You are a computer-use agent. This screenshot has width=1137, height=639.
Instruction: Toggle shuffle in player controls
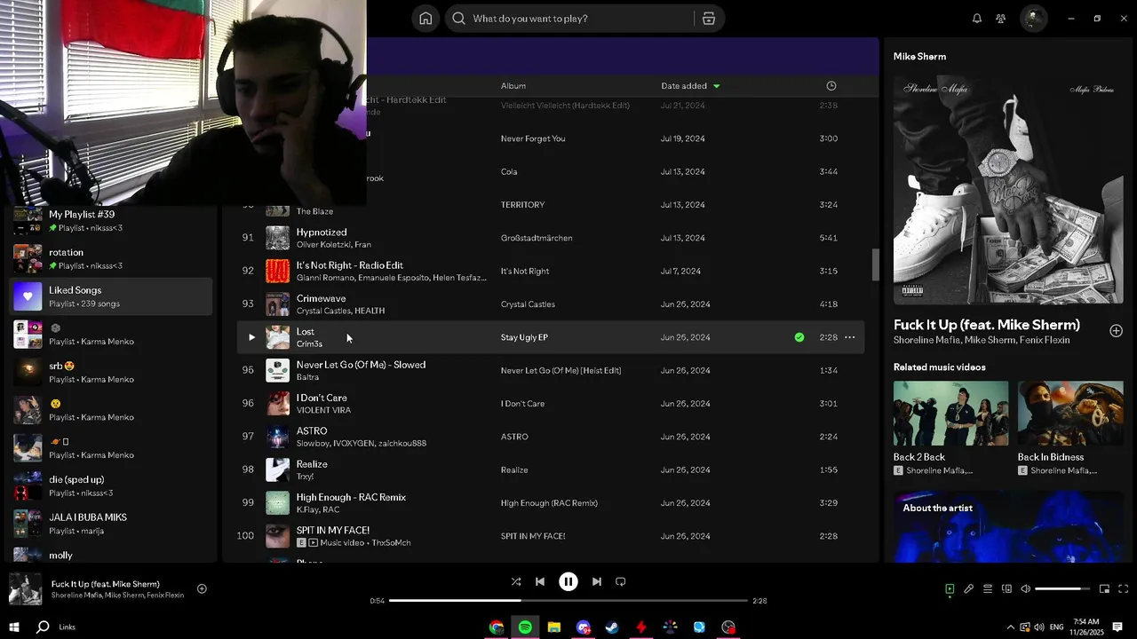pos(516,582)
